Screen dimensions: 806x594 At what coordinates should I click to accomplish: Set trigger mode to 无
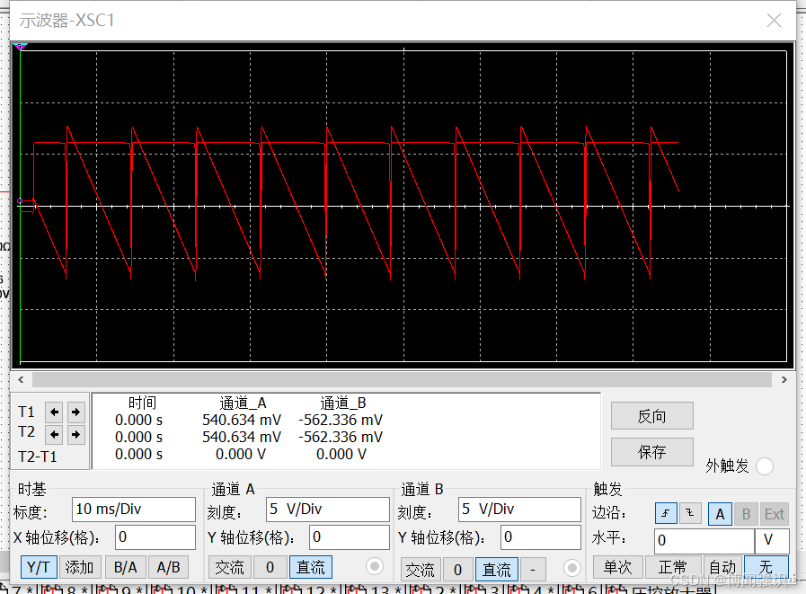(766, 567)
